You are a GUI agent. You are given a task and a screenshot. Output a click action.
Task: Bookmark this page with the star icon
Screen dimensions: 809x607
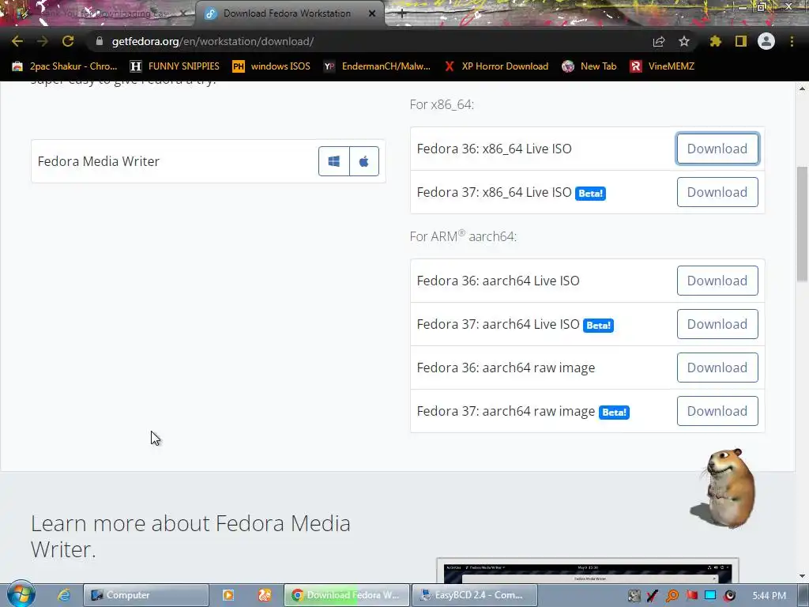(684, 41)
